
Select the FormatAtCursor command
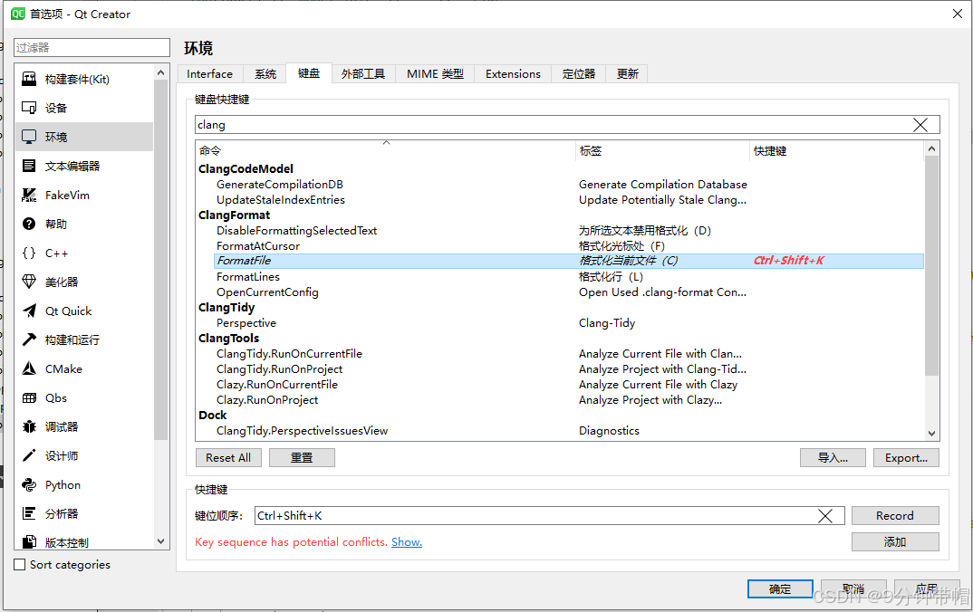click(258, 246)
